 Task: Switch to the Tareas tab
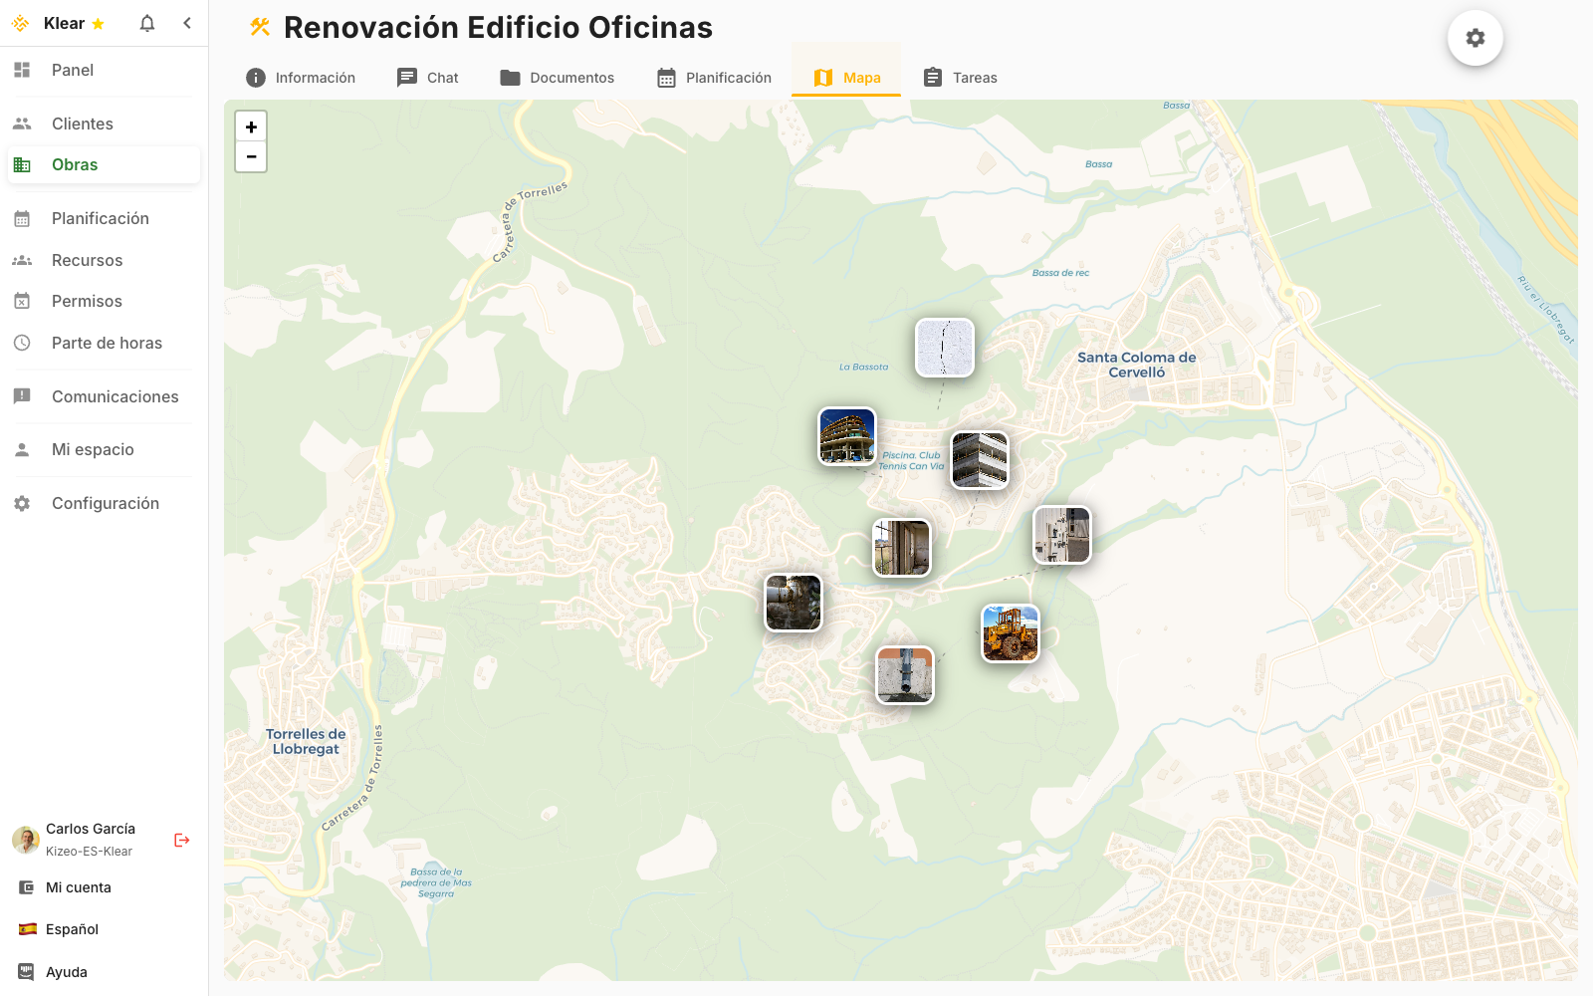pos(959,77)
